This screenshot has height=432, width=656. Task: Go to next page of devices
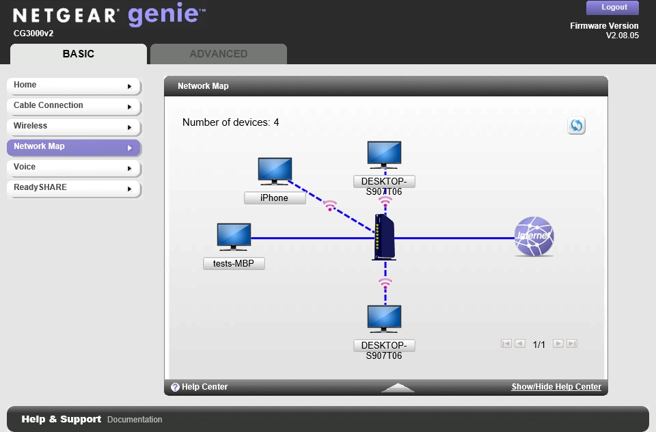[x=558, y=344]
